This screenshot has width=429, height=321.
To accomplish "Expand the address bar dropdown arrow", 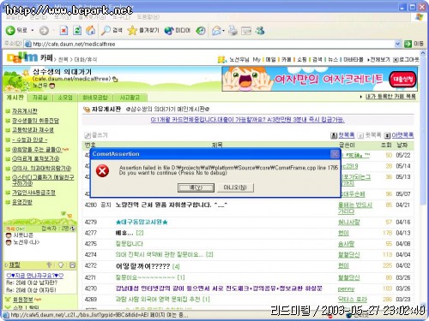I will coord(397,44).
